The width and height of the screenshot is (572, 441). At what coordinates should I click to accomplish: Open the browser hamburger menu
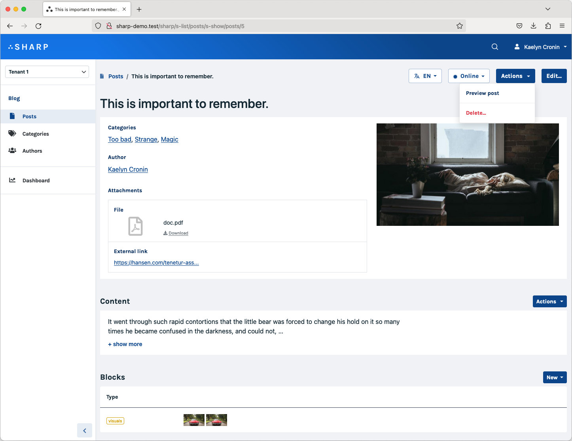tap(562, 26)
